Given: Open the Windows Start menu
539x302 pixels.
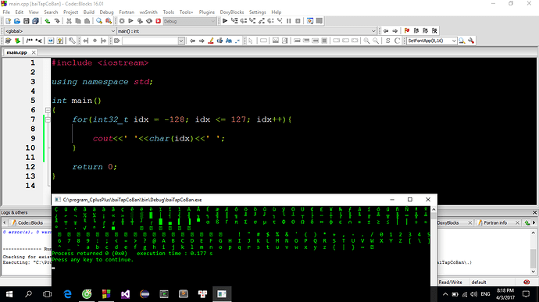Looking at the screenshot, I should pos(9,294).
